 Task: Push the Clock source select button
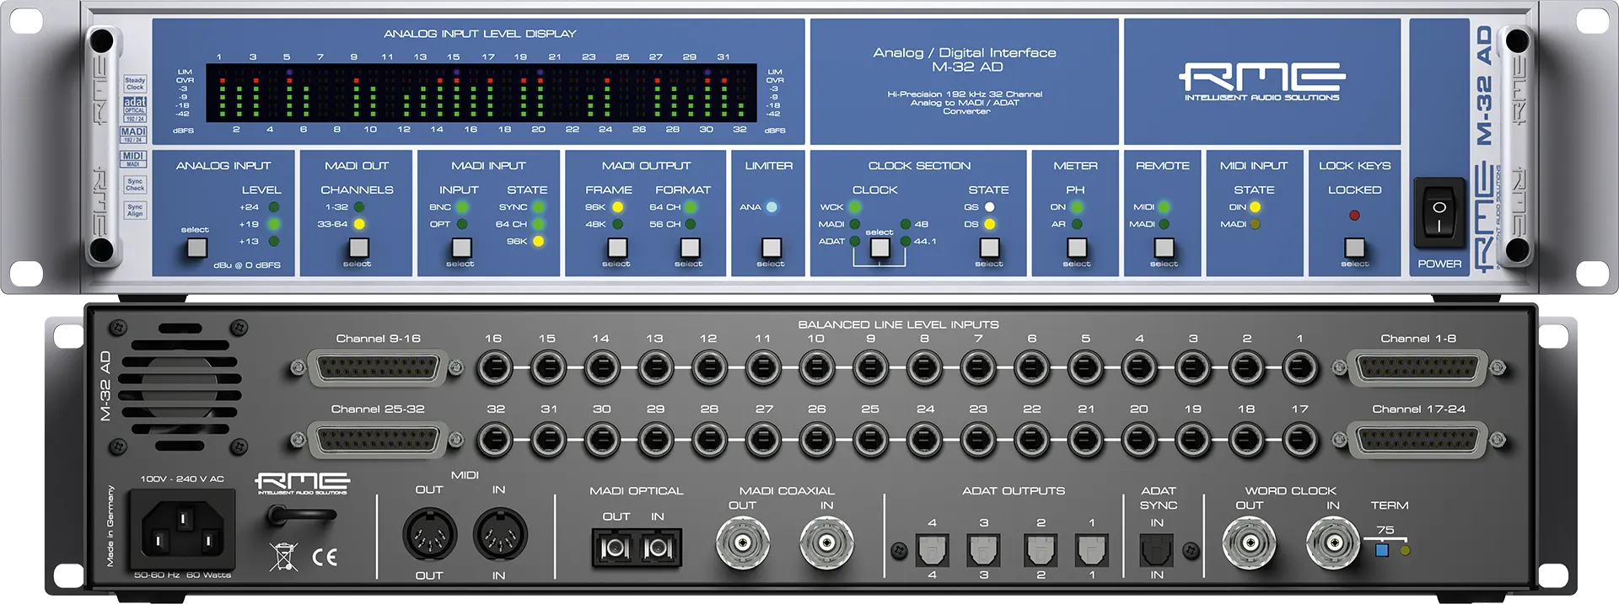click(x=879, y=248)
